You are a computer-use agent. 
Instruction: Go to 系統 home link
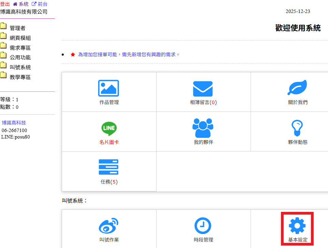tap(21, 4)
